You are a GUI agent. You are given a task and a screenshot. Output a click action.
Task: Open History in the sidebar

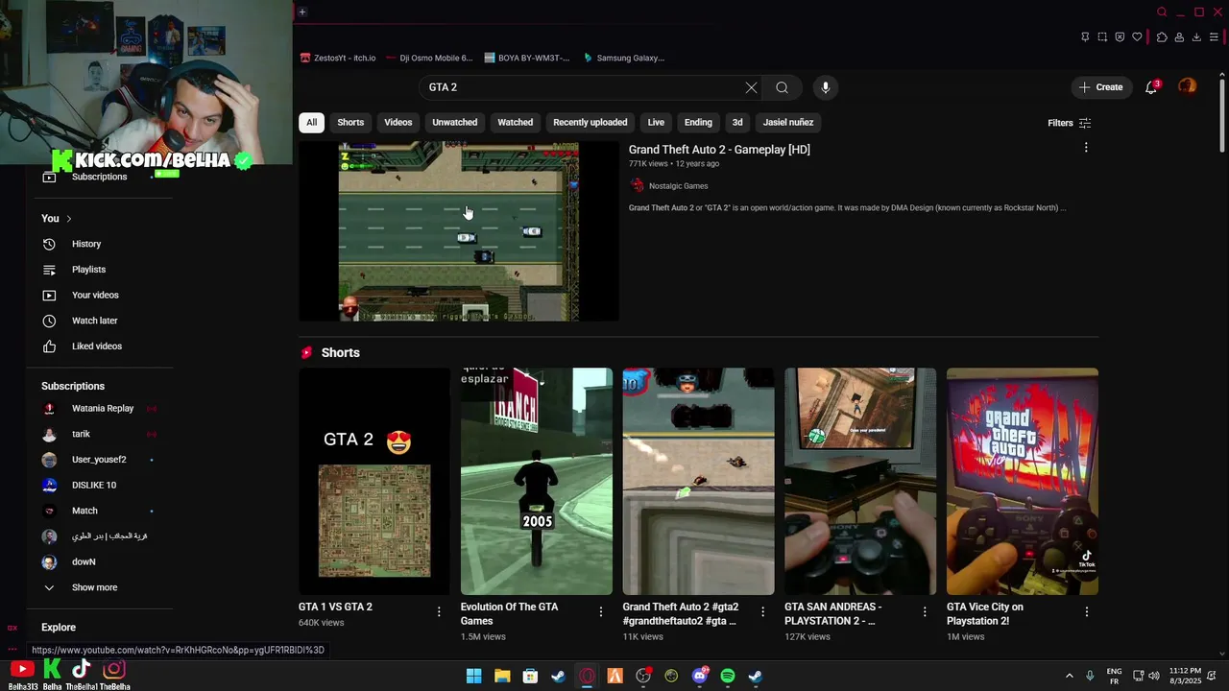pyautogui.click(x=86, y=244)
